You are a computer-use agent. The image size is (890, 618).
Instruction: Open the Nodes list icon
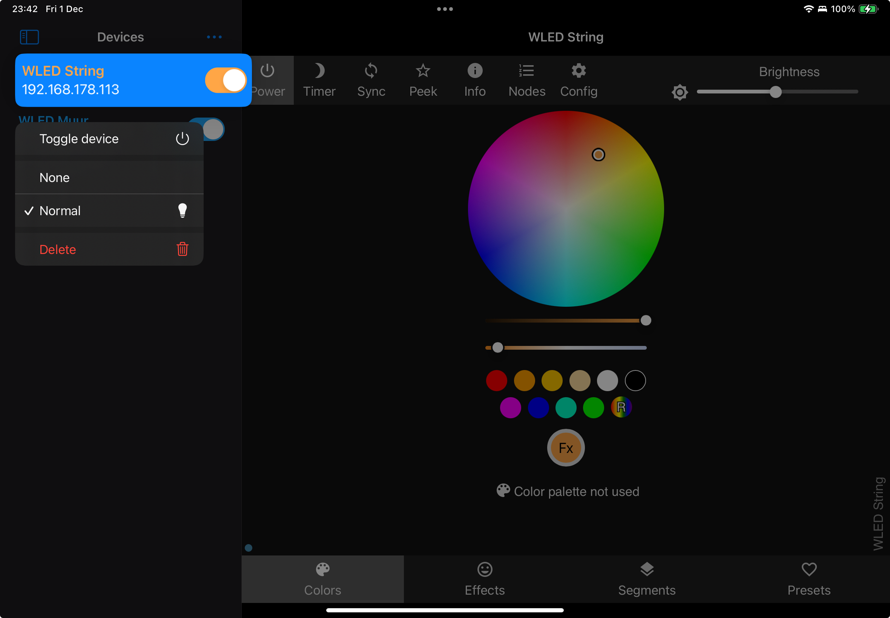(526, 80)
